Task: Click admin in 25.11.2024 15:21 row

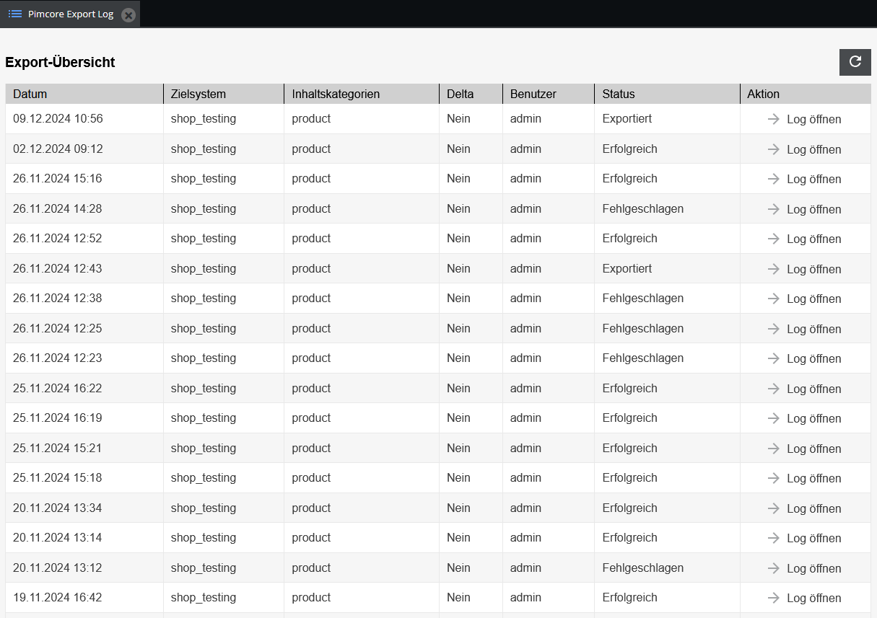Action: (525, 448)
